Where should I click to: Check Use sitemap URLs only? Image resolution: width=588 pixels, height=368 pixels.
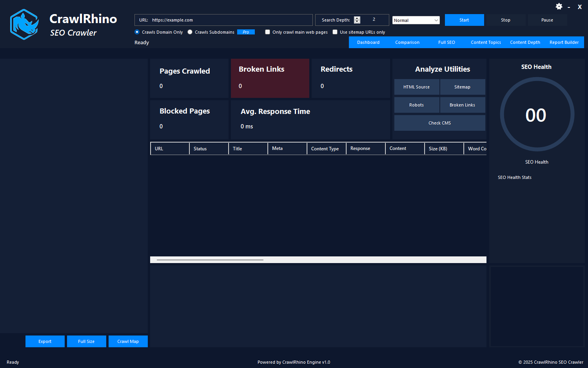pos(335,32)
